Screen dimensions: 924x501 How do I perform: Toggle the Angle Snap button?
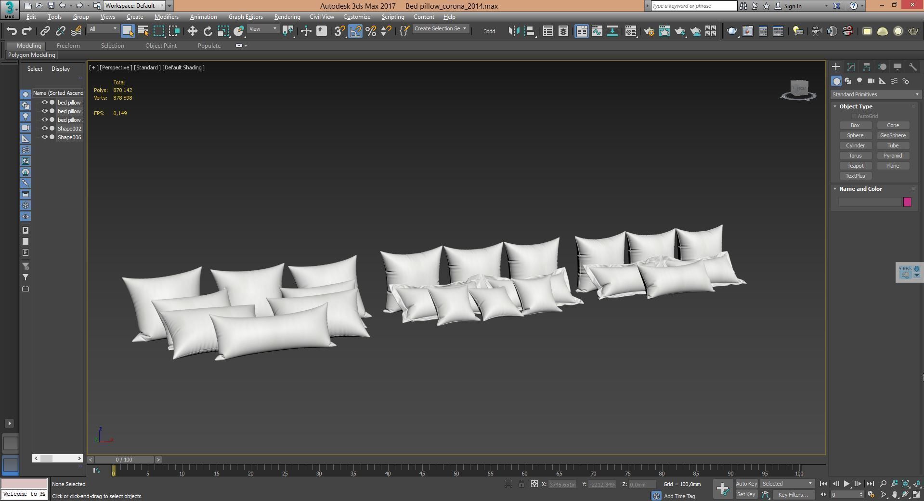pos(355,31)
